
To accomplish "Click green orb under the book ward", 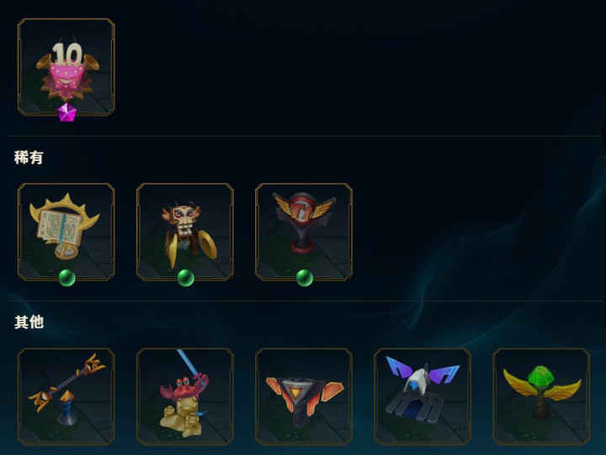I will coord(66,278).
